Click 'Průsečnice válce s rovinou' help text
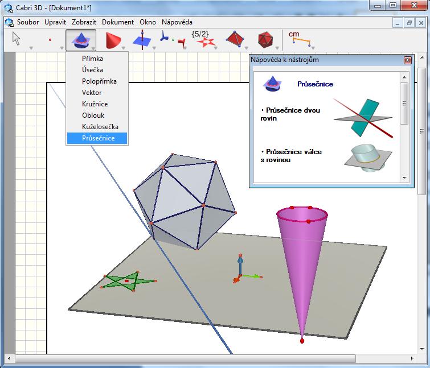 click(x=291, y=155)
